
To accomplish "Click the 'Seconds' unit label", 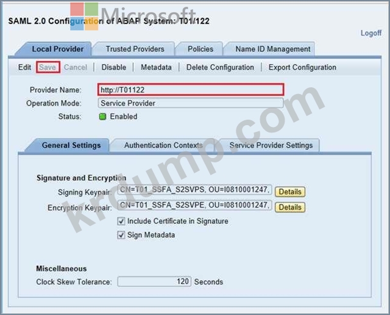I will (x=208, y=282).
